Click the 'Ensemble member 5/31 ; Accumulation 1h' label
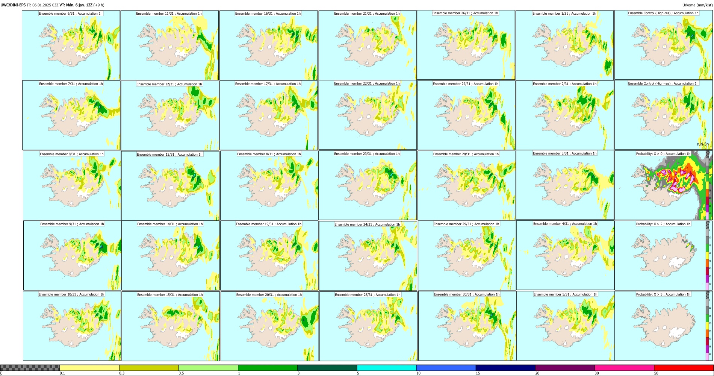This screenshot has width=714, height=376. [565, 294]
